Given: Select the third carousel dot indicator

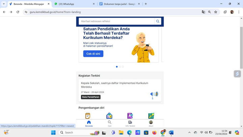Looking at the screenshot, I should tap(123, 67).
